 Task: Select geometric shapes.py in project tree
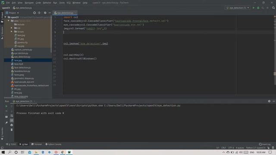[x=24, y=78]
